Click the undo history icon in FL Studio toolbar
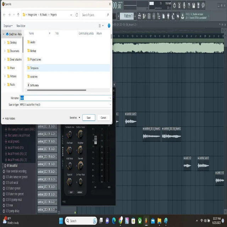This screenshot has width=227, height=227. click(x=175, y=5)
